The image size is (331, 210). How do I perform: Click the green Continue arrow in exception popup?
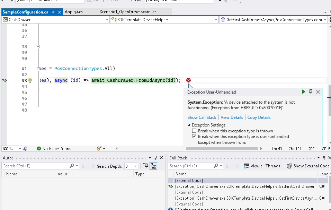[303, 92]
